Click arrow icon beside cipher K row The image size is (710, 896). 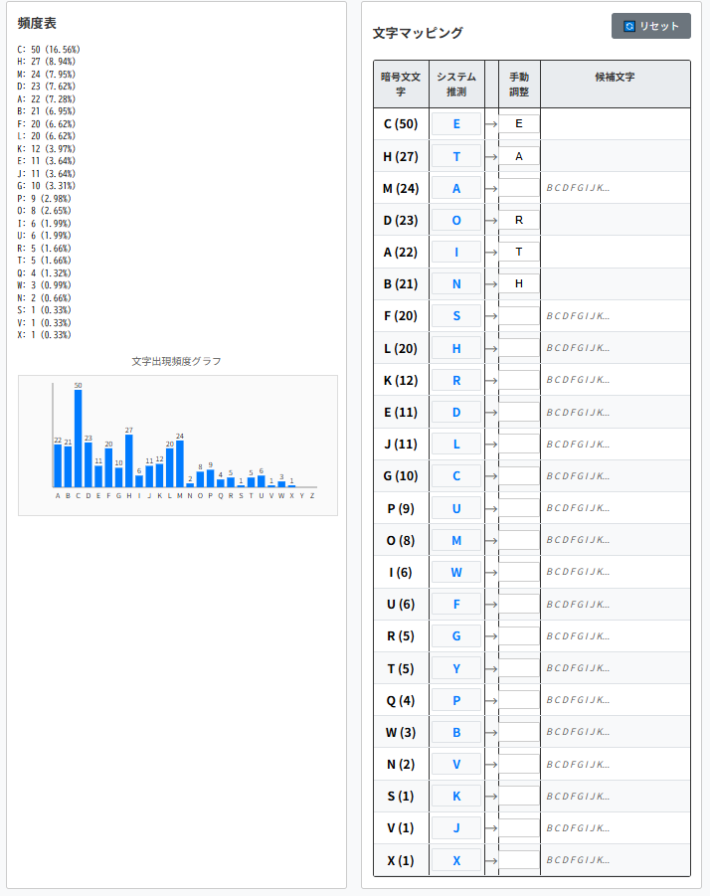491,380
